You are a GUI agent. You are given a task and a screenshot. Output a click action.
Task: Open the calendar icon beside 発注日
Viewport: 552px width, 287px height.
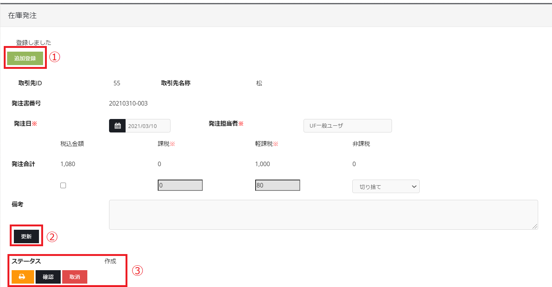pos(117,126)
